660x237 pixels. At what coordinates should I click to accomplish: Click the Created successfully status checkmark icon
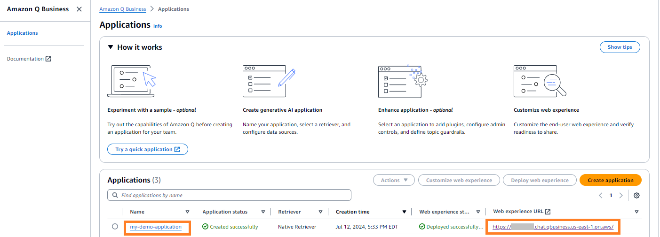205,227
